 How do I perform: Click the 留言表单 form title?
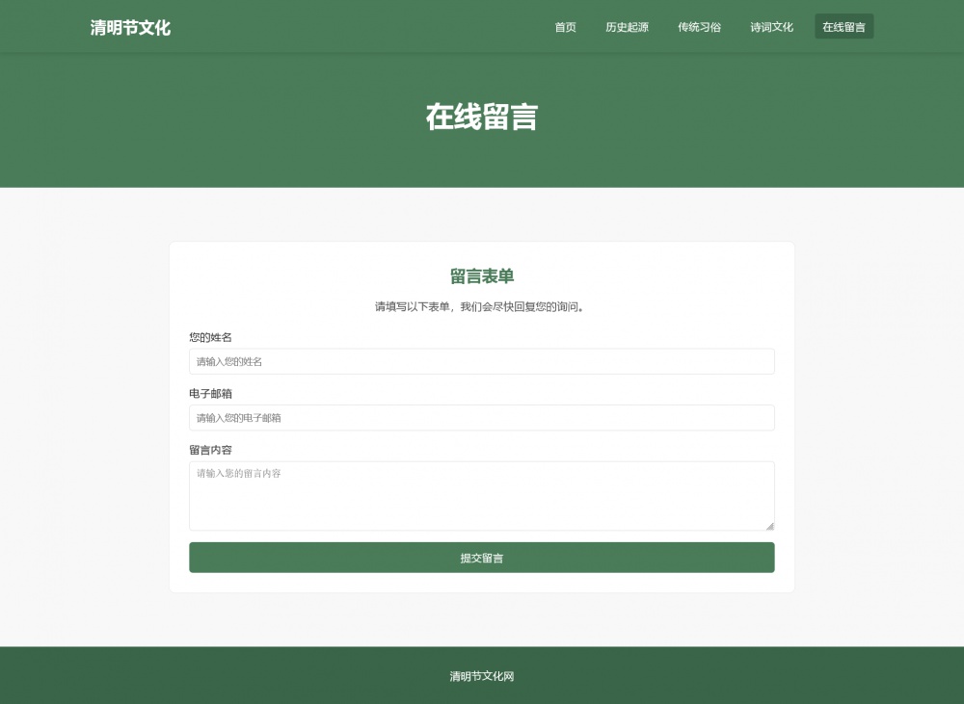[x=481, y=276]
